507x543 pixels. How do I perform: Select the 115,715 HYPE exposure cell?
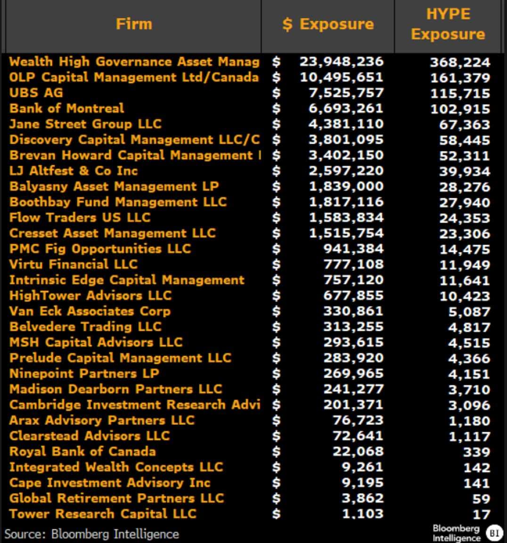460,94
